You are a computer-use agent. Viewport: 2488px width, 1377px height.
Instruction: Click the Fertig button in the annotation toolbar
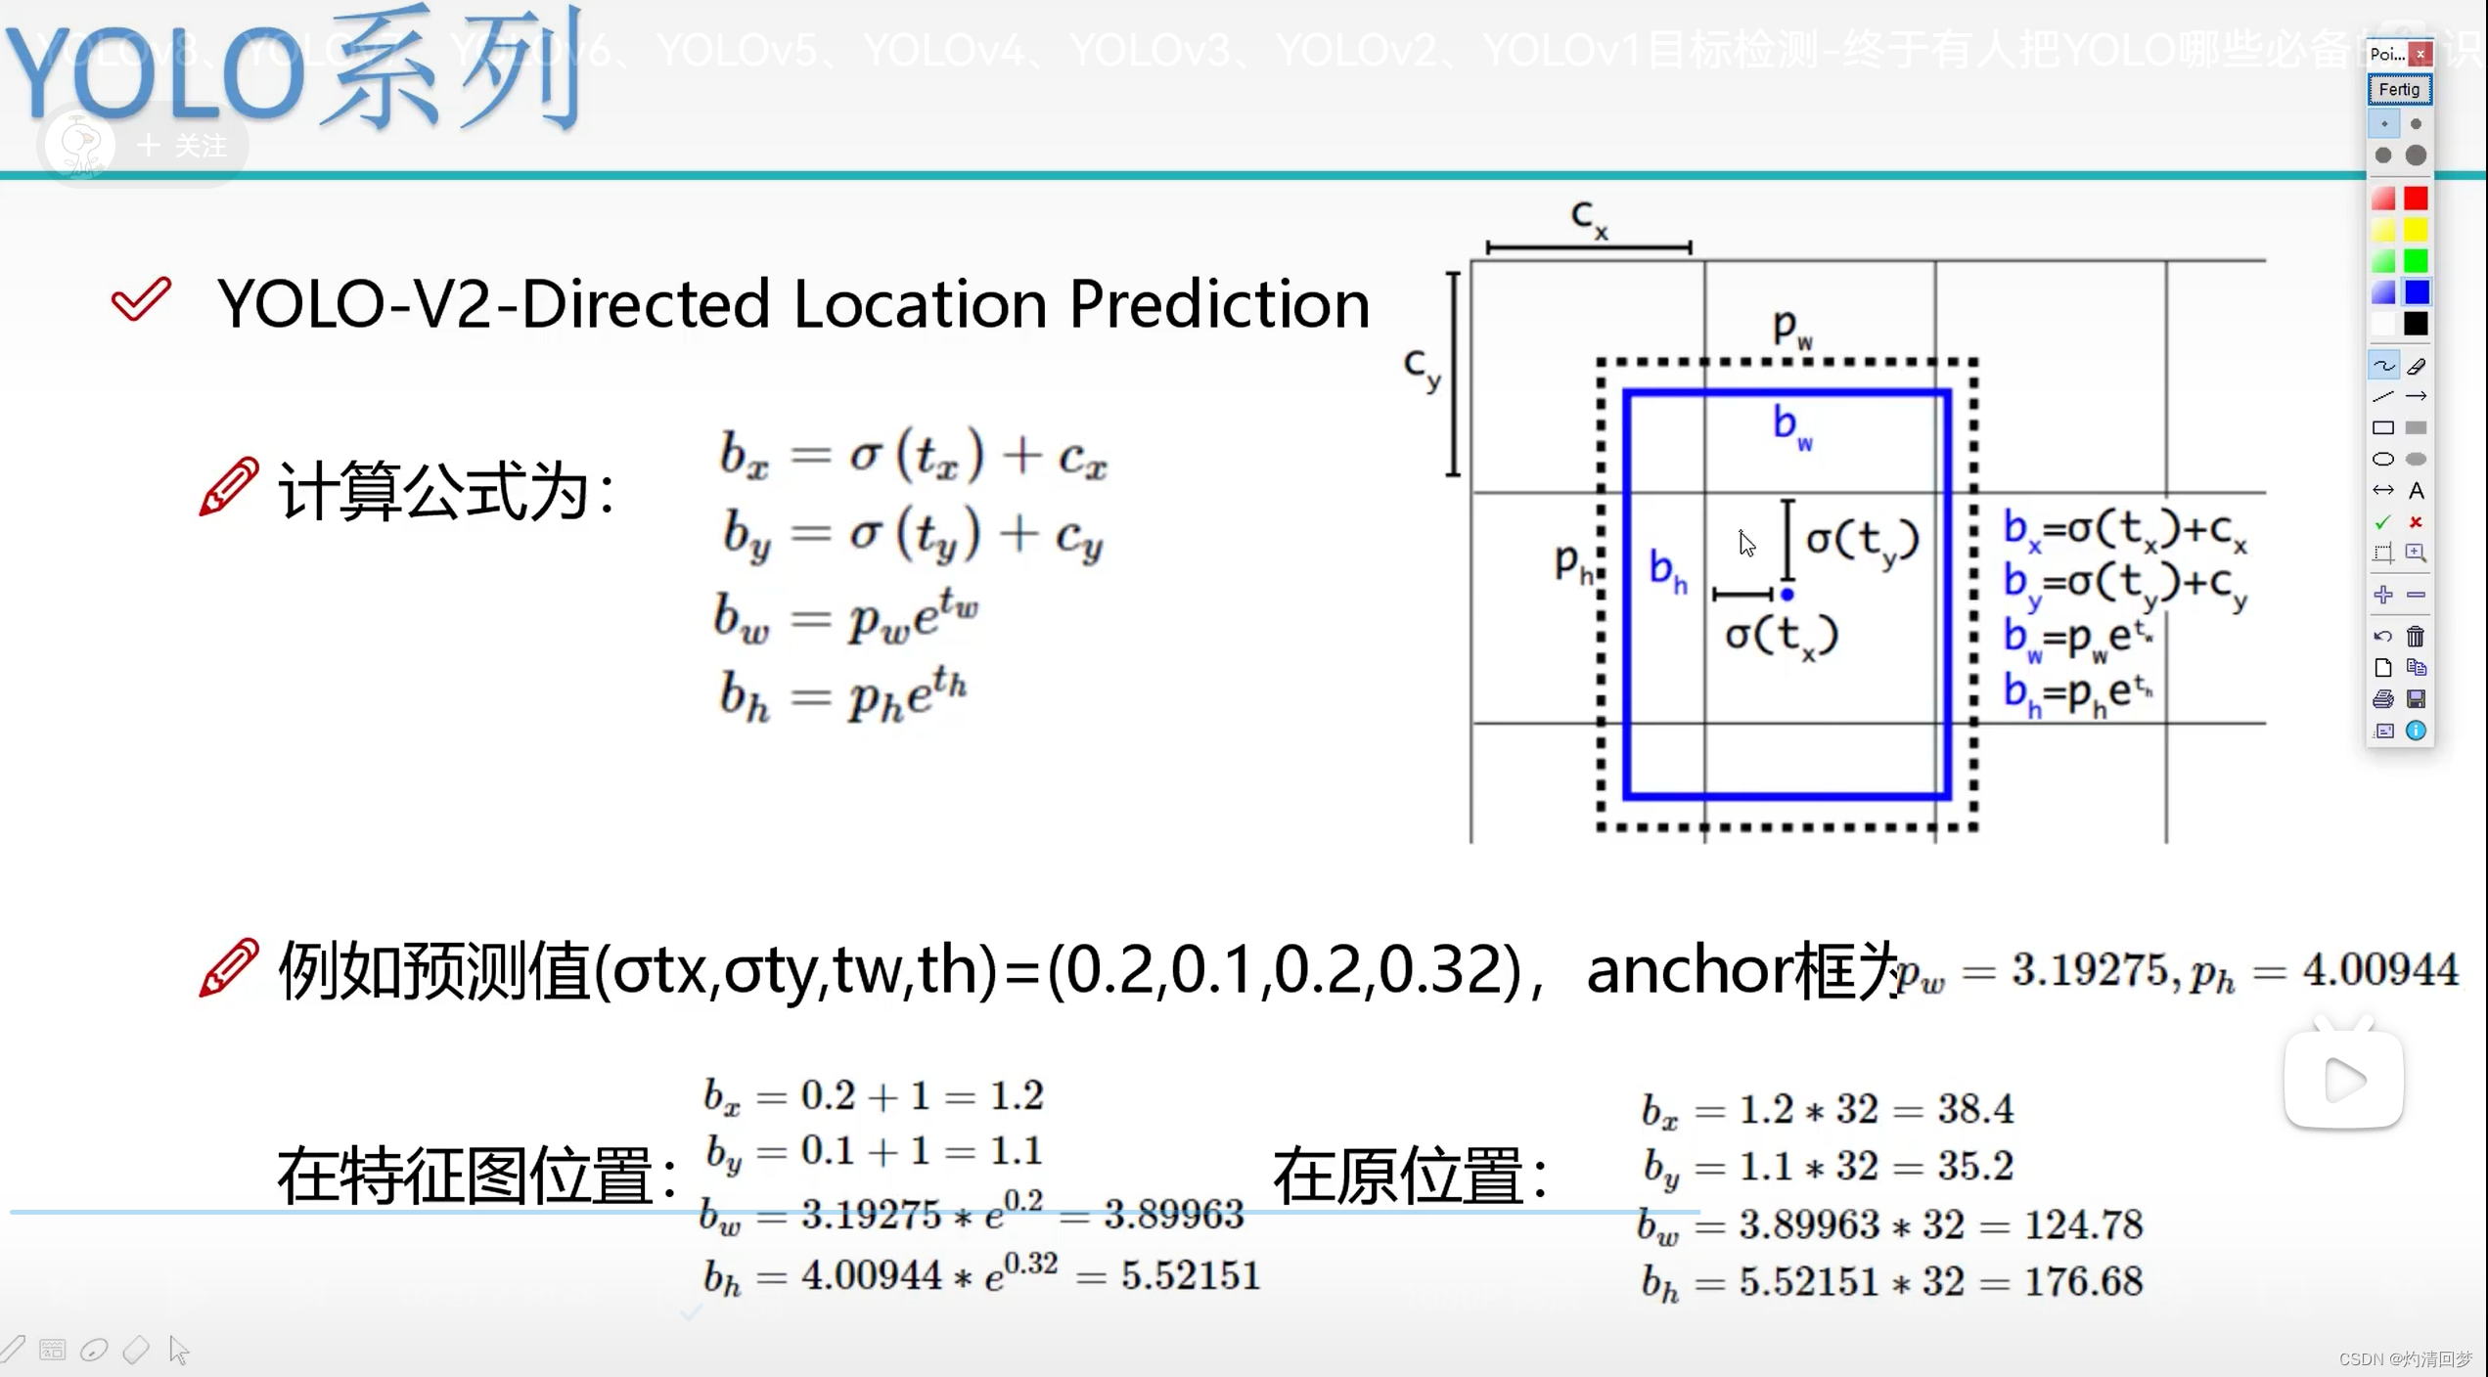(x=2398, y=89)
